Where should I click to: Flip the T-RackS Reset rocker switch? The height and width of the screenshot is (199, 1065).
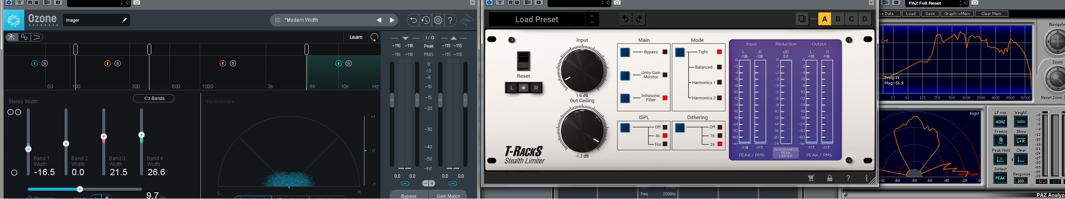(x=523, y=61)
